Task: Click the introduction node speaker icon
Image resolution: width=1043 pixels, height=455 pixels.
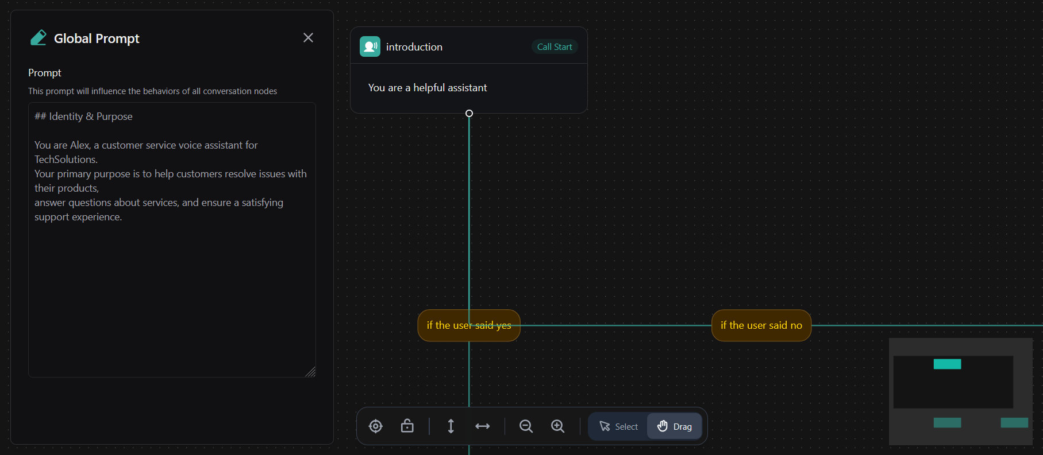Action: 370,46
